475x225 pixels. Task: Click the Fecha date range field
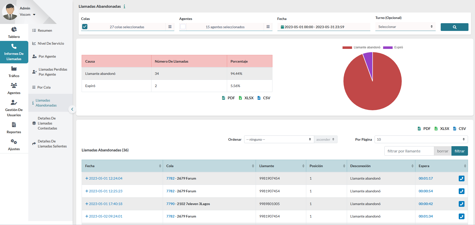324,27
